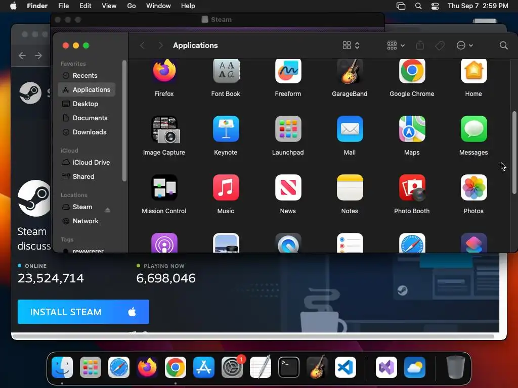Viewport: 518px width, 388px height.
Task: Click browser forward arrow in Steam page window
Action: click(38, 56)
